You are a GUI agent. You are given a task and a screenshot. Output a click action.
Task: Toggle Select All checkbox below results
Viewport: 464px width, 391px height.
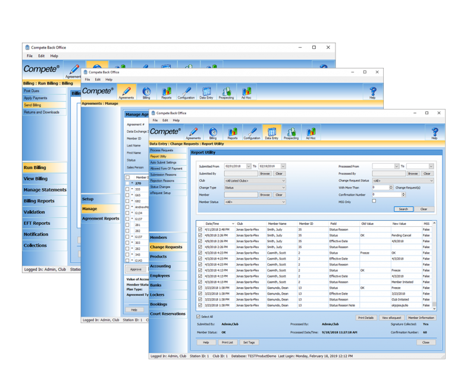pyautogui.click(x=198, y=317)
